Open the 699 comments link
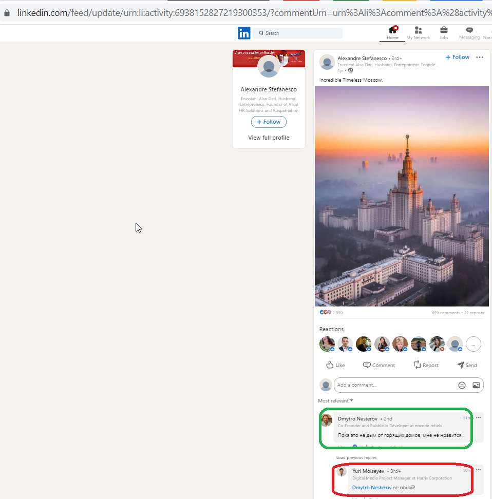Viewport: 492px width, 499px height. (446, 313)
